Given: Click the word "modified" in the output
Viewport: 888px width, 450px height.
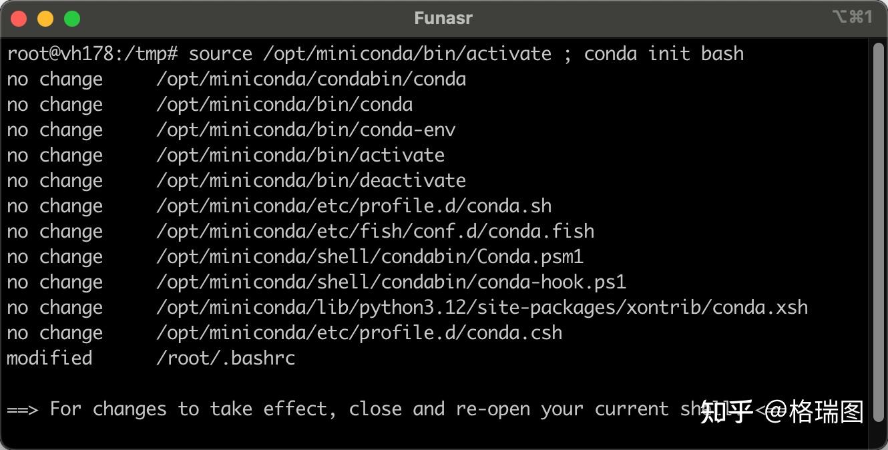Looking at the screenshot, I should pyautogui.click(x=49, y=359).
